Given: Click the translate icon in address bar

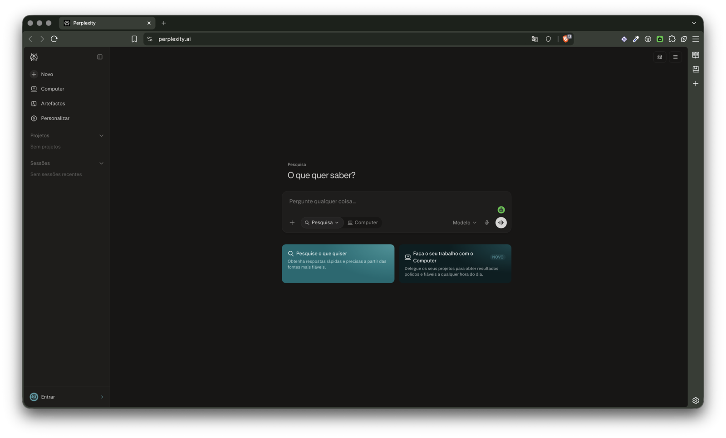Looking at the screenshot, I should 535,39.
